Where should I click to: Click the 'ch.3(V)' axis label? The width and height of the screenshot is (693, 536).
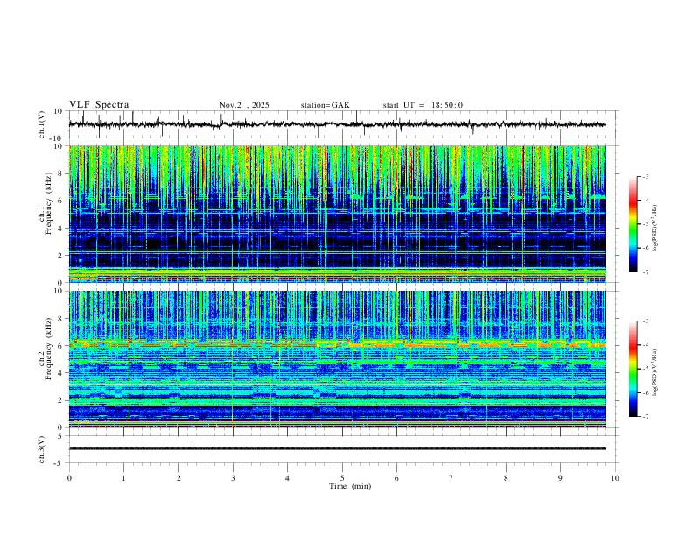(x=42, y=450)
